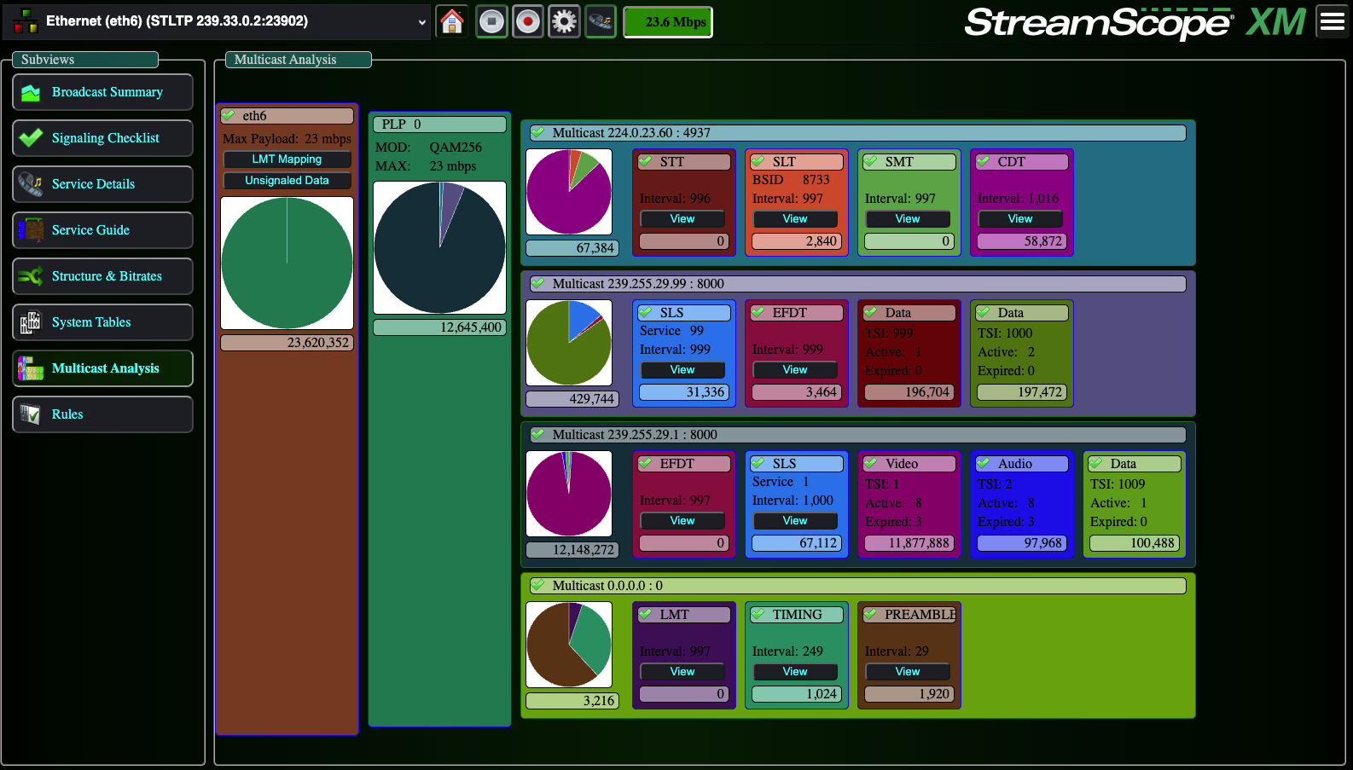Click the network interface icon beside Ethernet

tap(25, 21)
